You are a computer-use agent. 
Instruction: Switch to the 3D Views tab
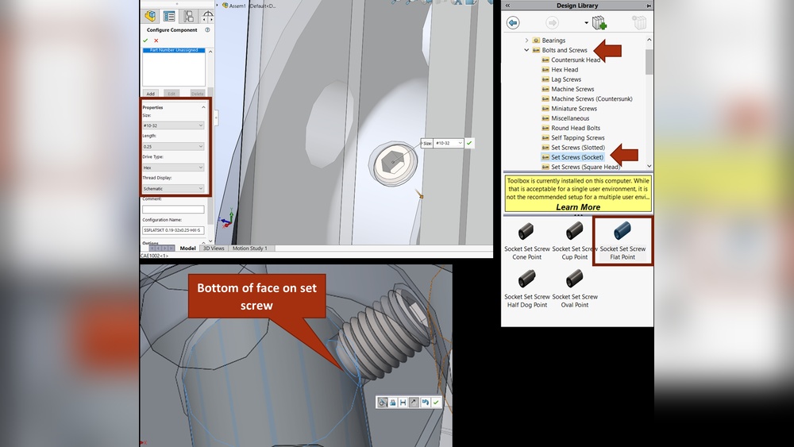pyautogui.click(x=214, y=248)
